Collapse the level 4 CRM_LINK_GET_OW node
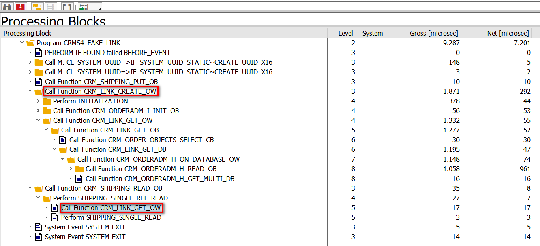Screen dimensions: 540x246 click(x=38, y=120)
